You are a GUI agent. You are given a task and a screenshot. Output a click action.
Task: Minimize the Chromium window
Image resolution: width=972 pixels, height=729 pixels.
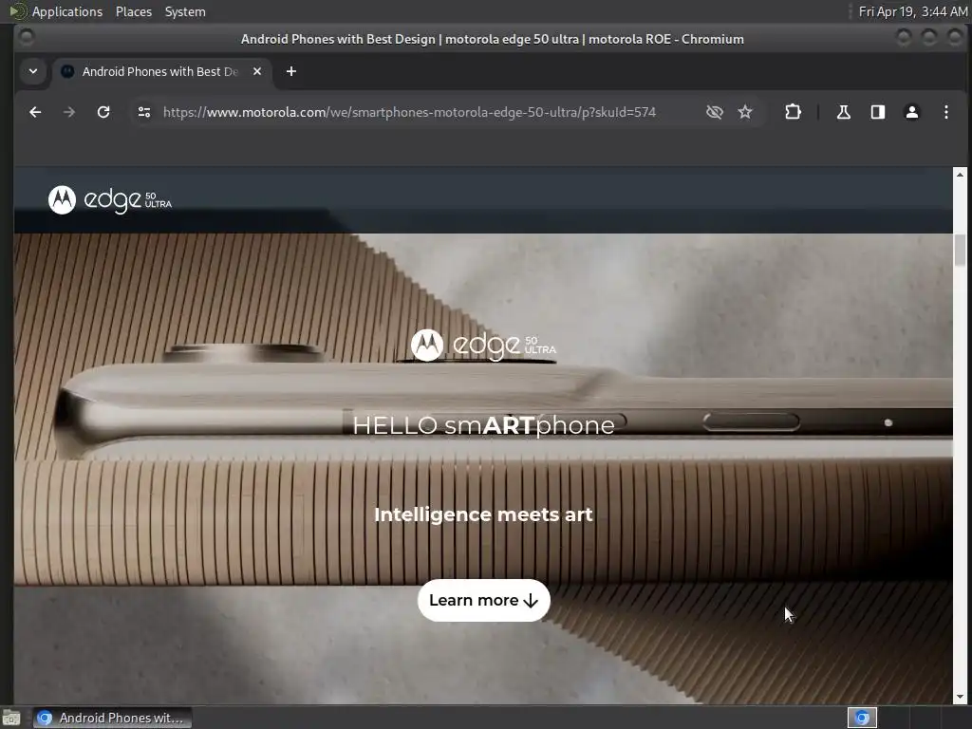904,38
